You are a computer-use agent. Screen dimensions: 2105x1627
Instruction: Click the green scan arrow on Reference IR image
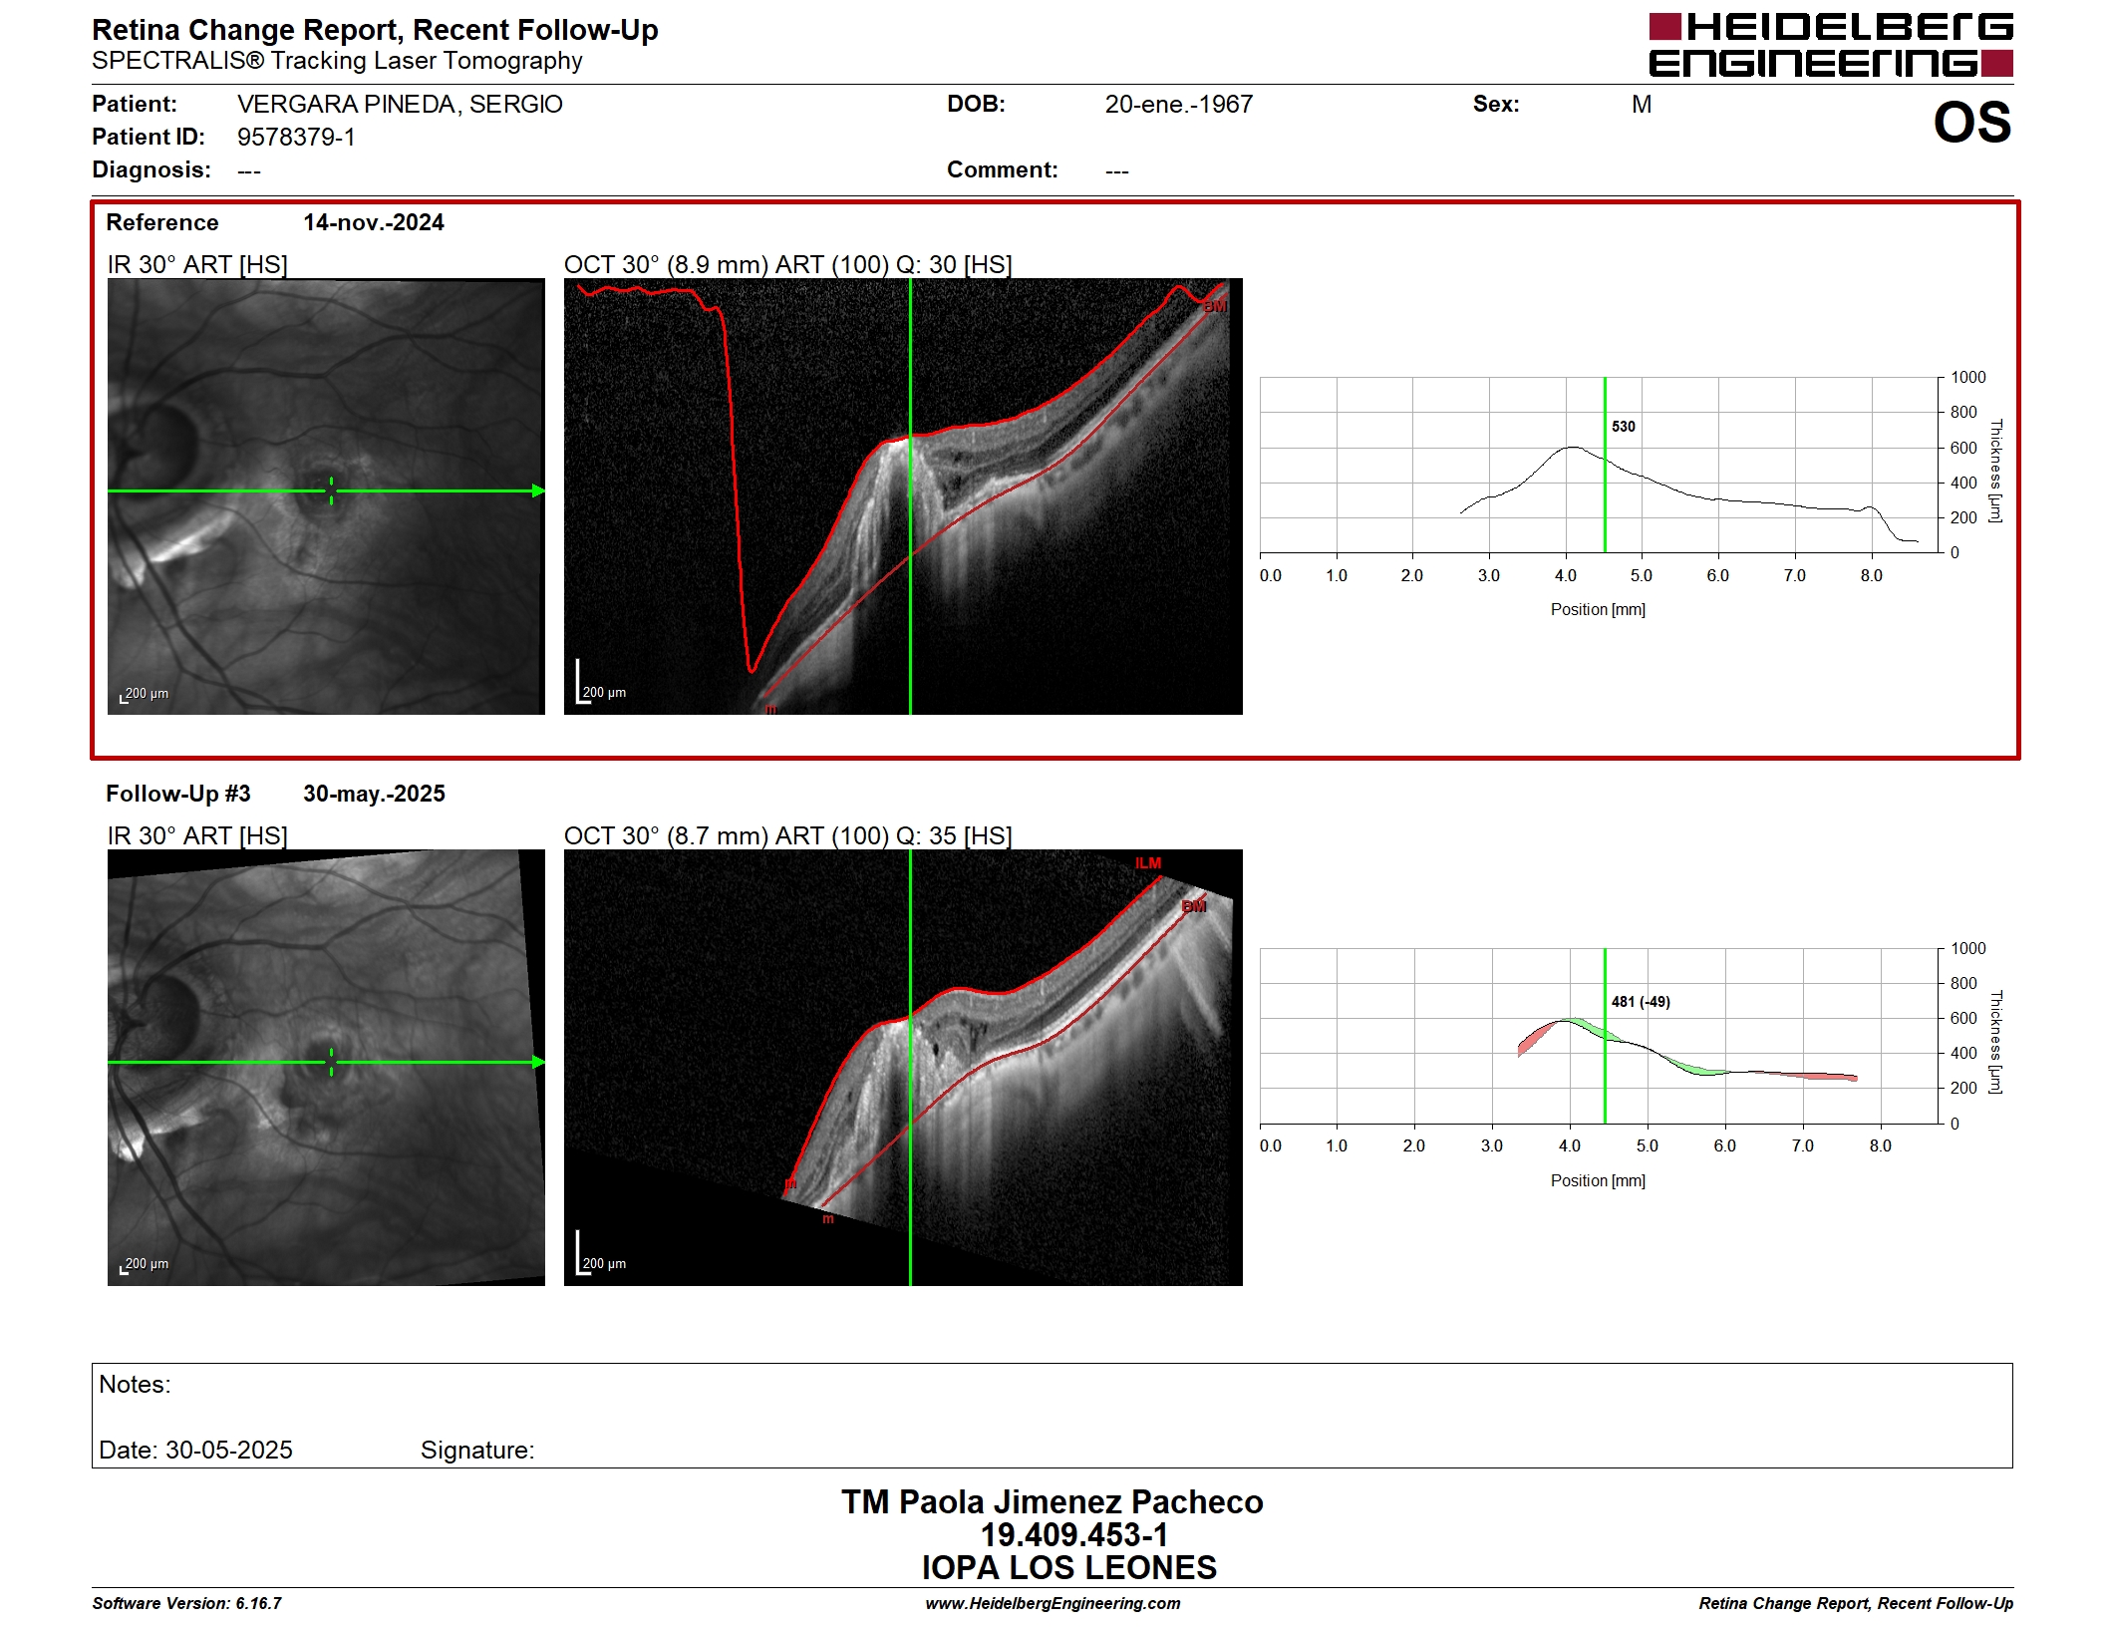[x=326, y=490]
